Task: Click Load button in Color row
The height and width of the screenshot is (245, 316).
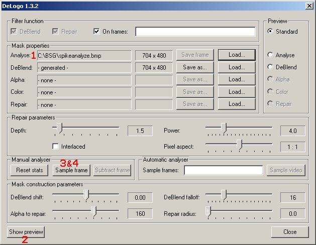Action: coord(237,92)
